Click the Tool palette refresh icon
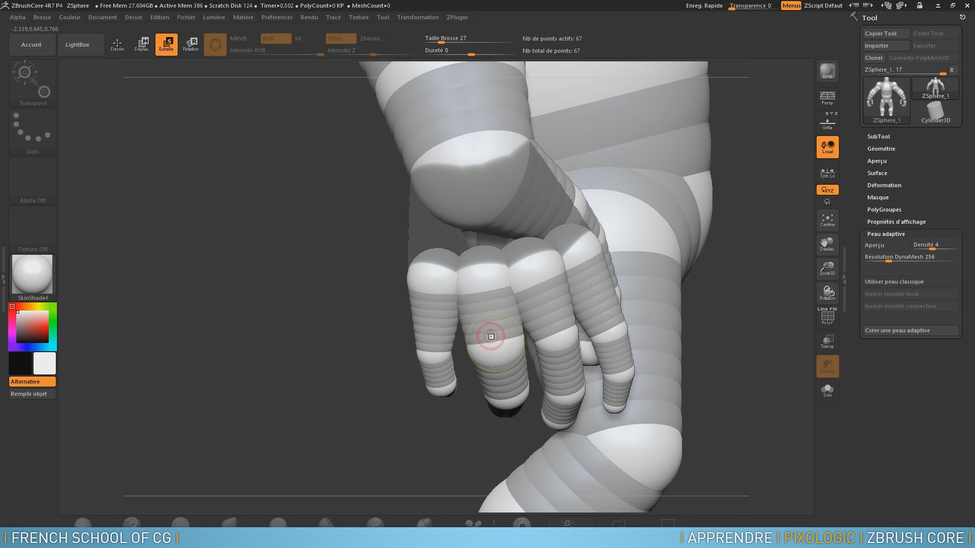The height and width of the screenshot is (548, 975). [x=962, y=17]
